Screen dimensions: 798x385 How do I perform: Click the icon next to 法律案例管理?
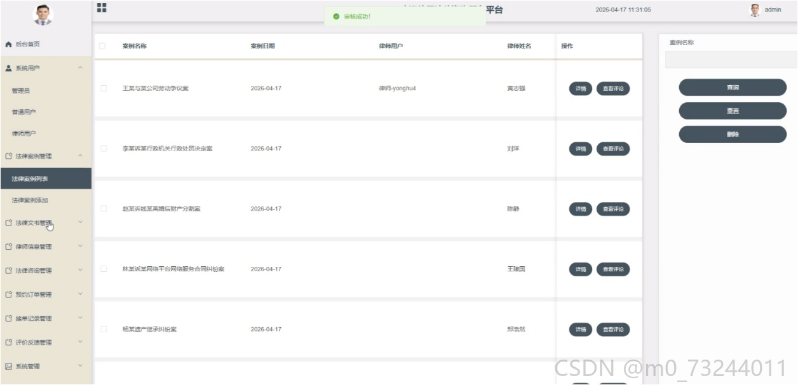(8, 156)
